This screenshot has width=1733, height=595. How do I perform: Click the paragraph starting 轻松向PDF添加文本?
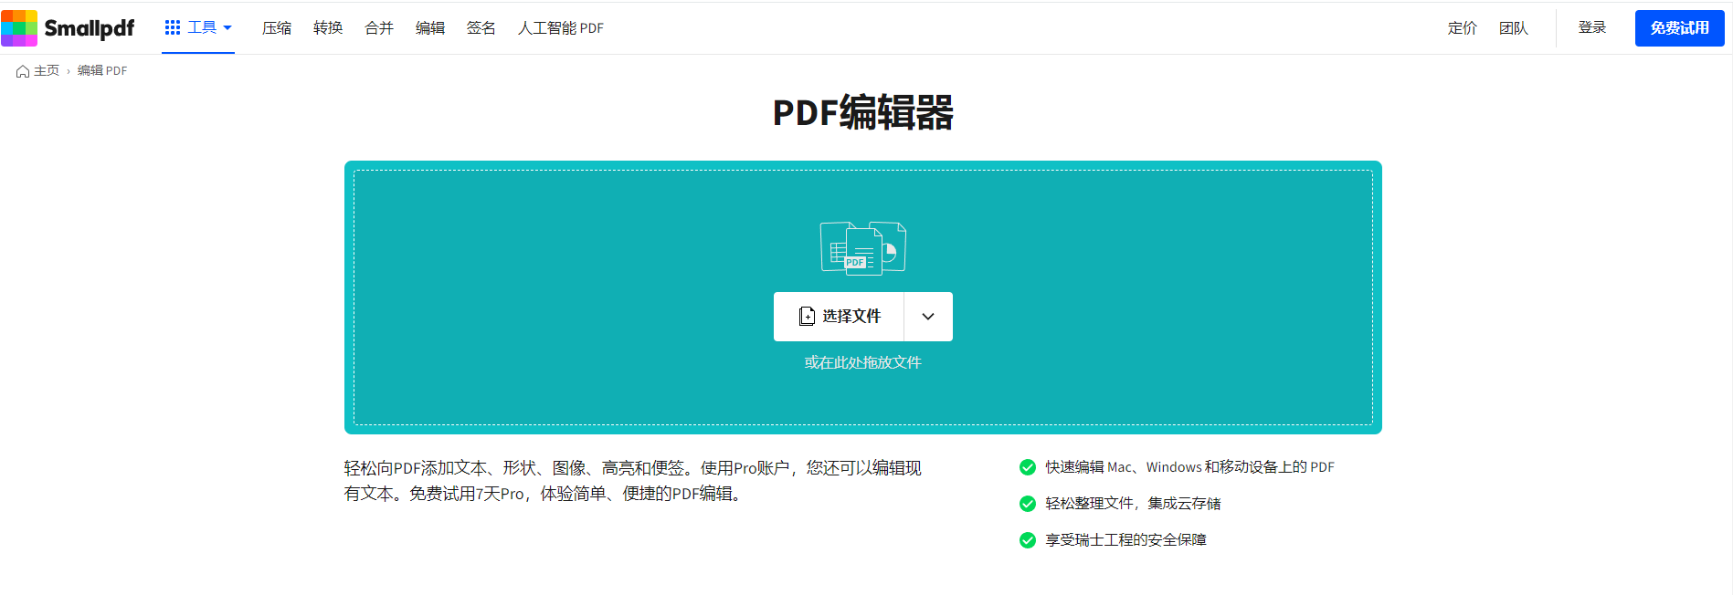point(633,481)
